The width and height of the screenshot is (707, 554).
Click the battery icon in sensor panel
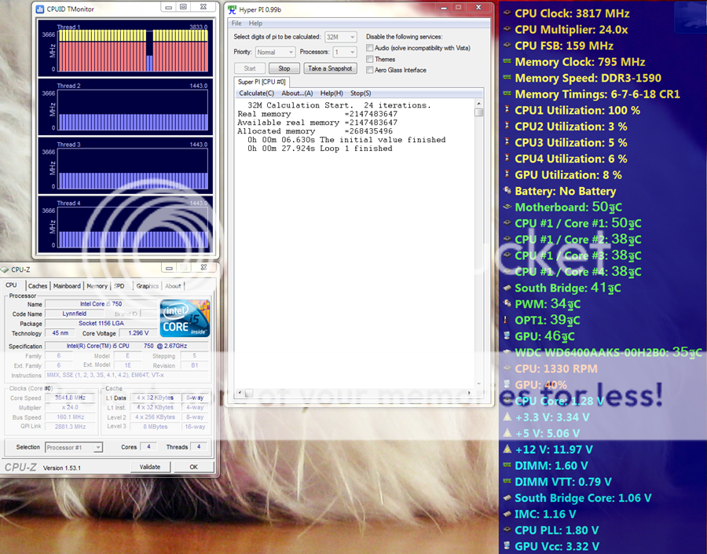pyautogui.click(x=507, y=191)
